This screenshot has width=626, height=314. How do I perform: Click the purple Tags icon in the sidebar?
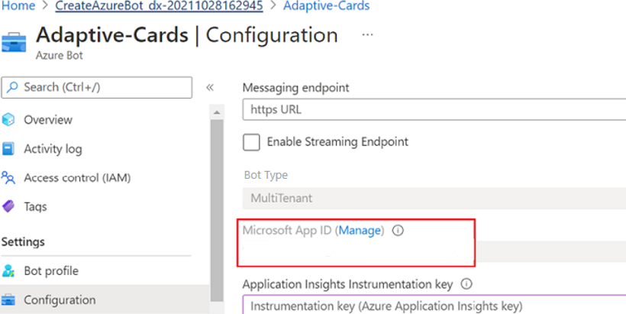tap(8, 206)
